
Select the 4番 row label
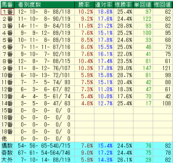(7, 33)
